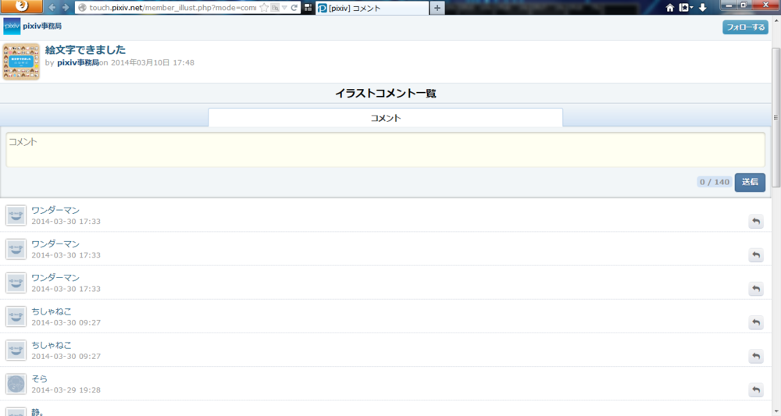Viewport: 781px width, 416px height.
Task: Click the pixiv logo icon in header
Action: [x=12, y=27]
